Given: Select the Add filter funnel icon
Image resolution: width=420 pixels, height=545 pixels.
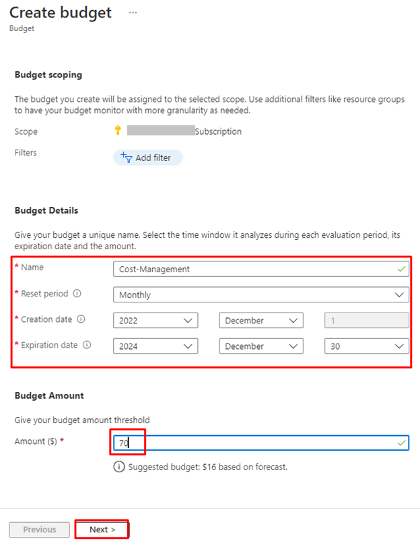Looking at the screenshot, I should [125, 157].
